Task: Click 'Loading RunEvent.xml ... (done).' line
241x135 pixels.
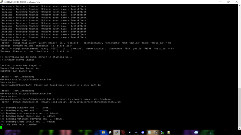Action: click(26, 107)
